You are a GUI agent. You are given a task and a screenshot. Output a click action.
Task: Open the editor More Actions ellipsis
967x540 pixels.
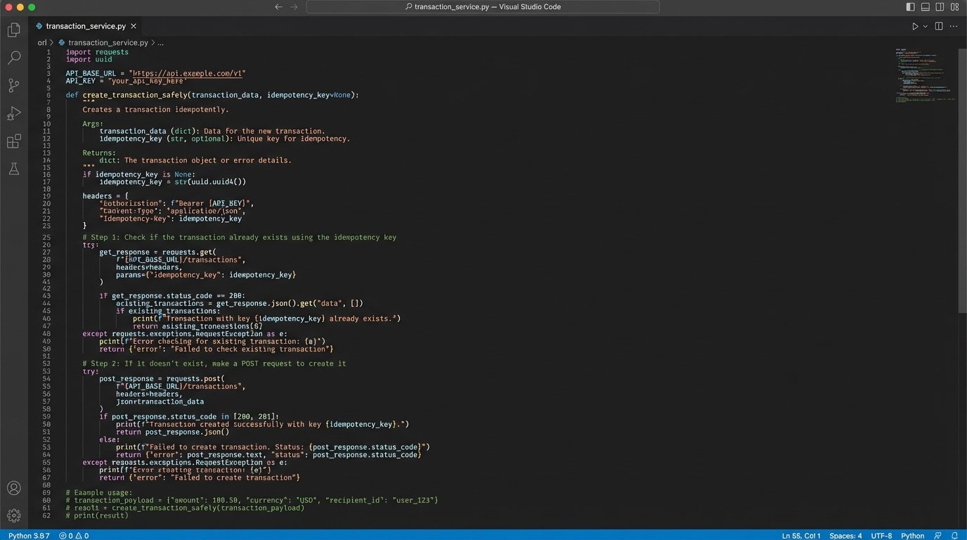point(954,26)
